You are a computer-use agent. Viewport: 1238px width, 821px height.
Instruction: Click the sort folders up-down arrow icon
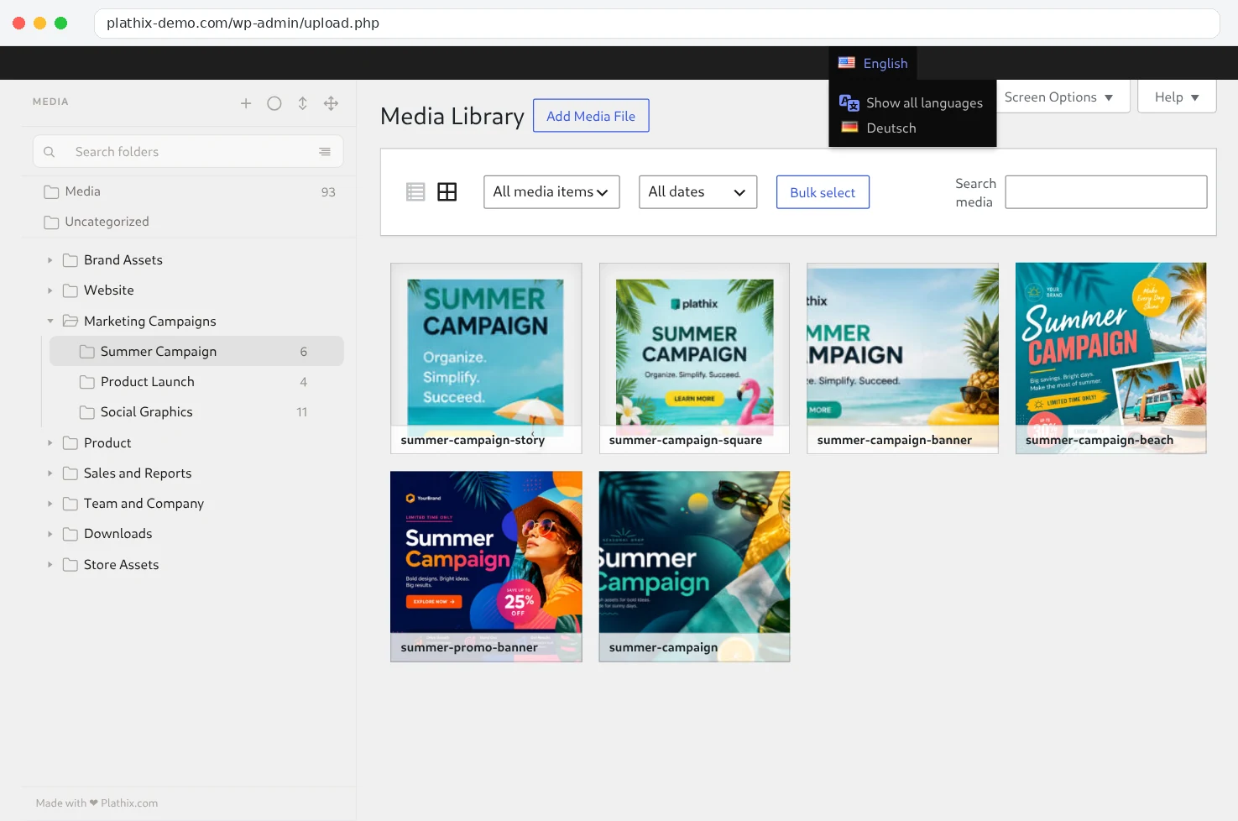[303, 103]
